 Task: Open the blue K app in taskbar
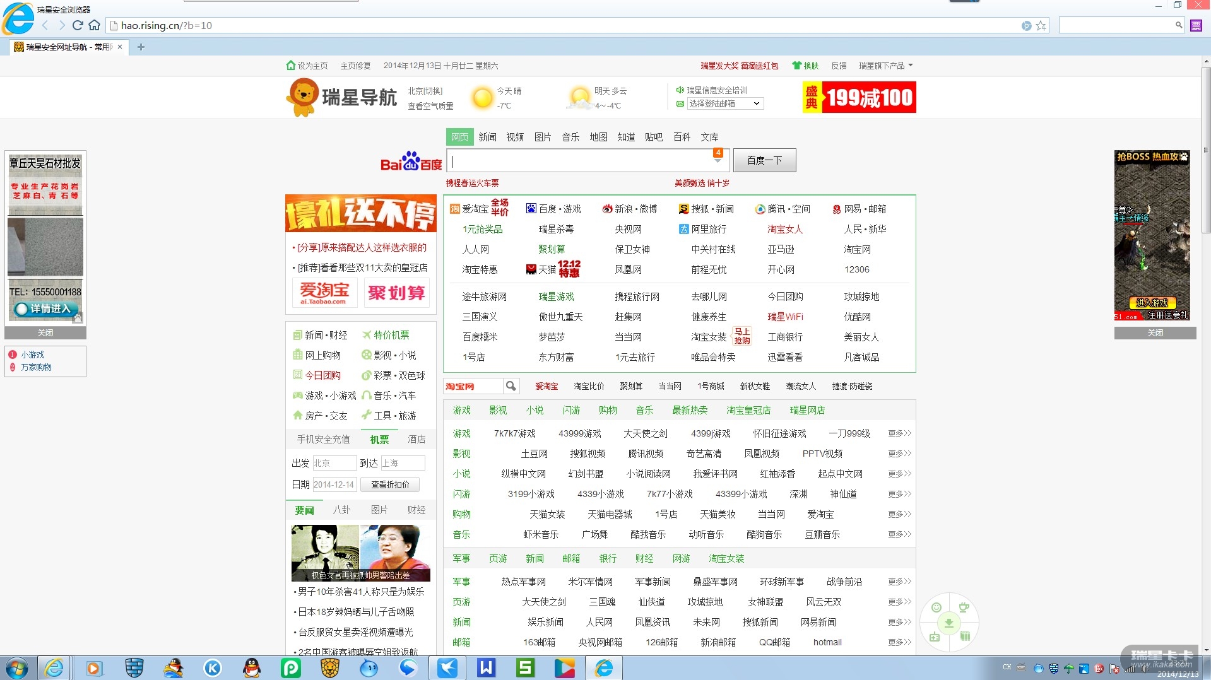click(212, 667)
